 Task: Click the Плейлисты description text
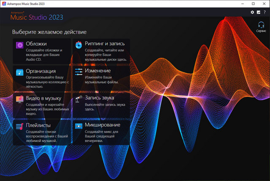45,136
